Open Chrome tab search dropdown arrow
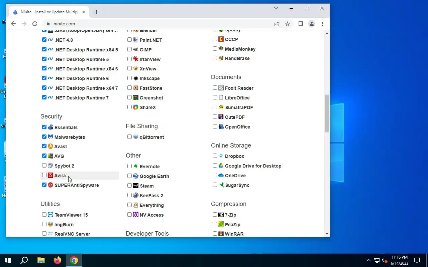Image resolution: width=428 pixels, height=267 pixels. point(276,8)
